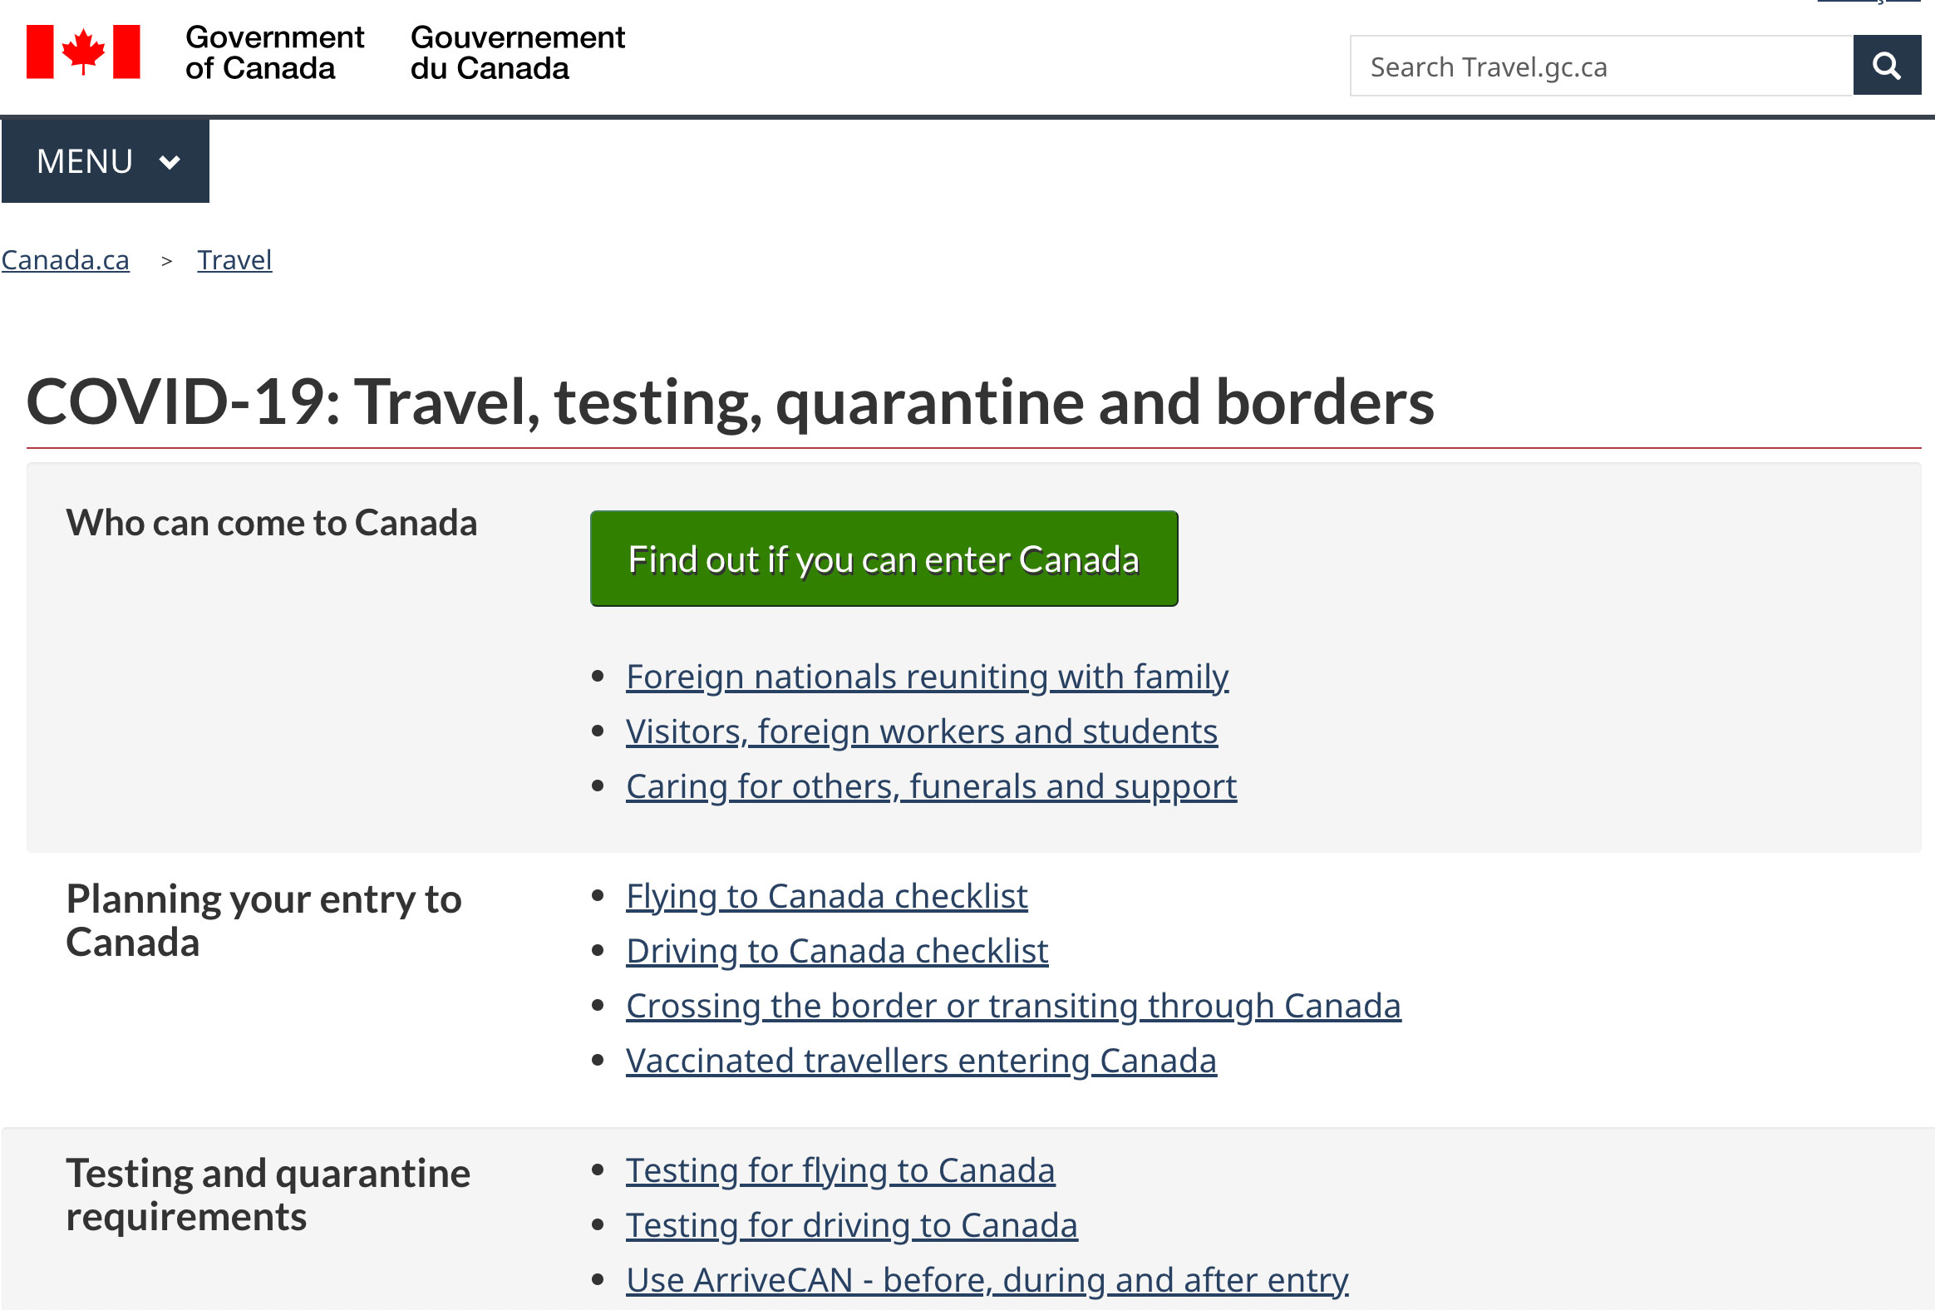Go to the Travel breadcrumb link
This screenshot has height=1310, width=1935.
pos(234,261)
